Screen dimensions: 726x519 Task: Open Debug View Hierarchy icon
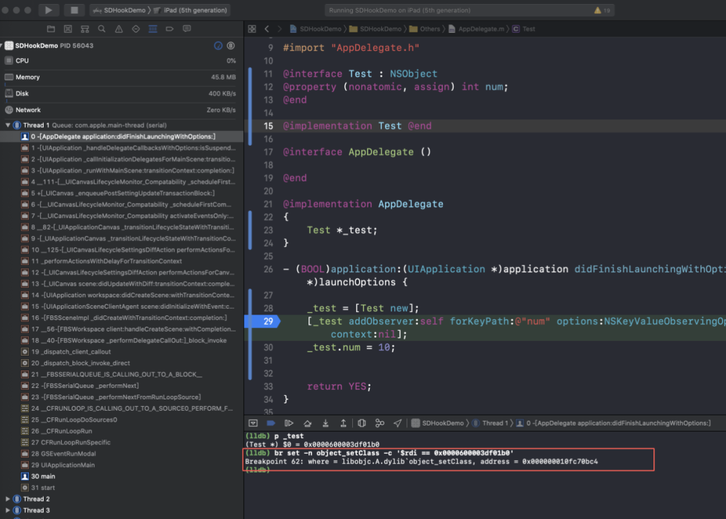click(x=362, y=423)
